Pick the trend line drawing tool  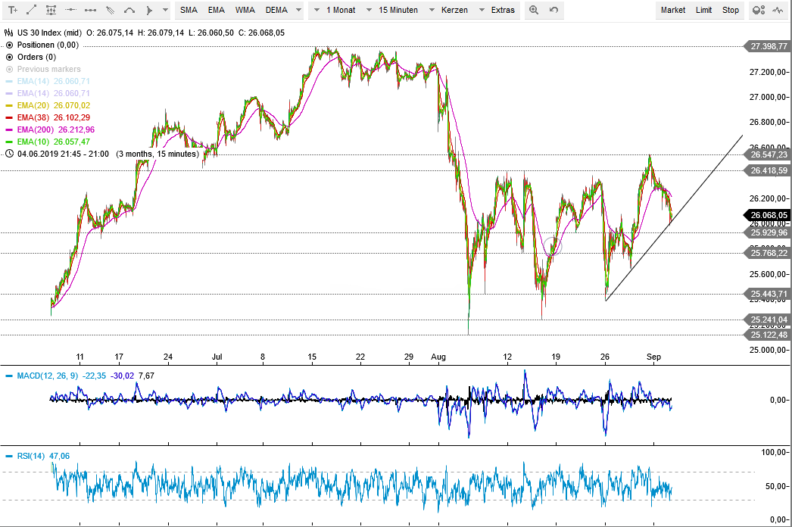coord(32,10)
